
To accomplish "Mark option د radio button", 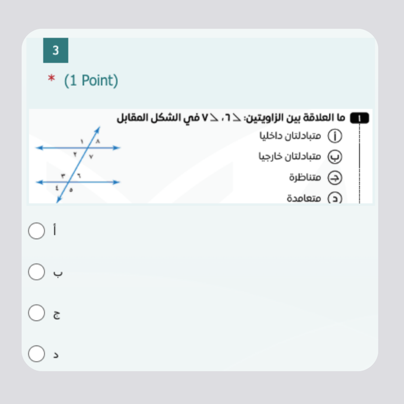I will pyautogui.click(x=36, y=354).
